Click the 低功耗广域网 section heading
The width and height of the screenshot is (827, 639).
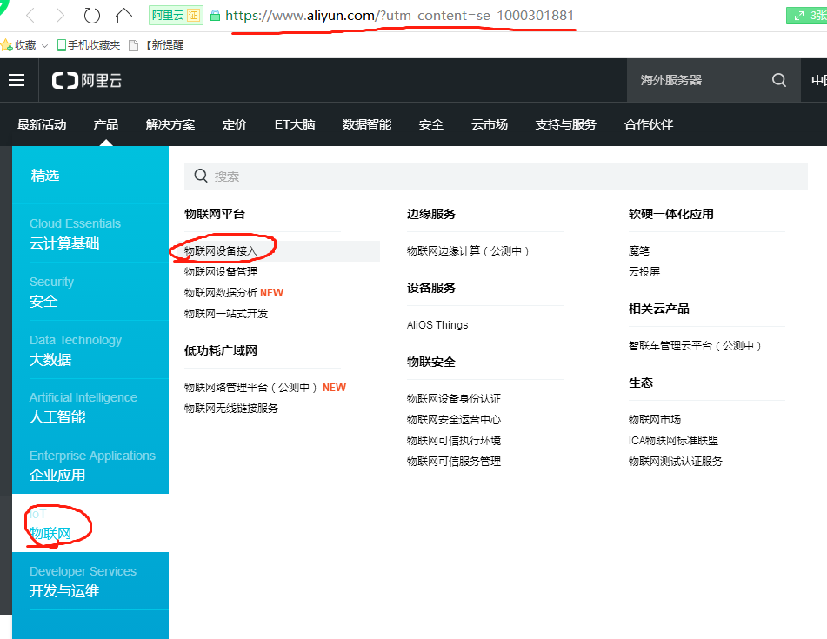coord(221,350)
